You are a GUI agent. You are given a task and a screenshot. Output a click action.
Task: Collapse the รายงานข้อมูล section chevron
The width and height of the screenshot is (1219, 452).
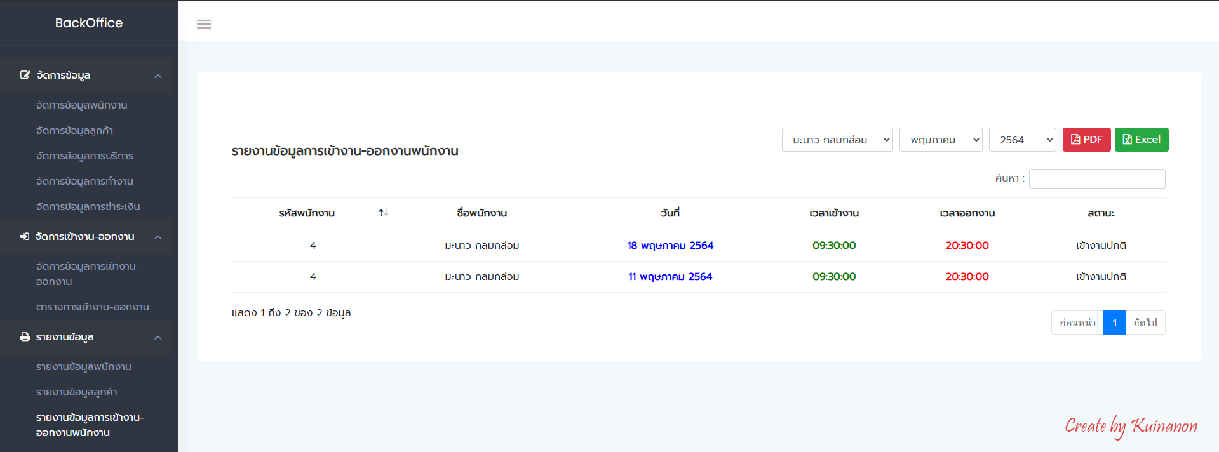click(x=158, y=337)
